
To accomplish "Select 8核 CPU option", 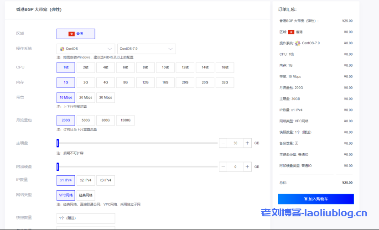I will 145,68.
